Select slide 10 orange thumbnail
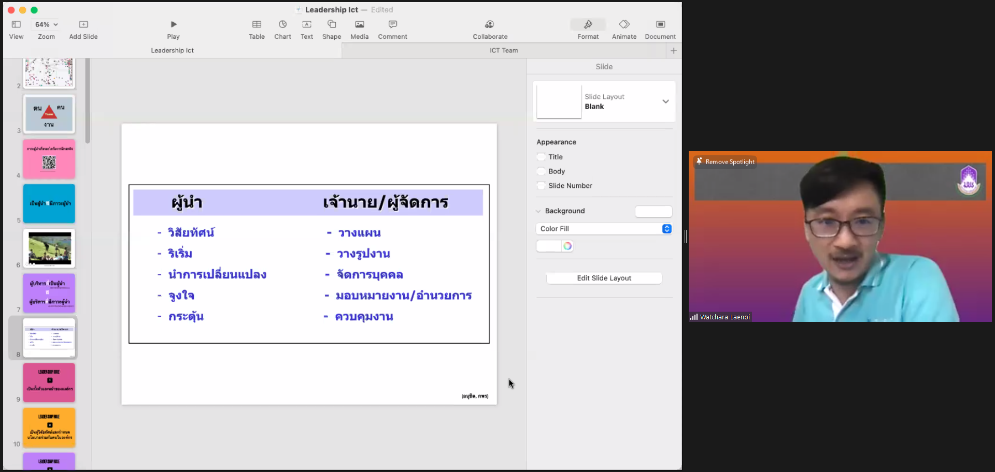995x472 pixels. (x=49, y=427)
